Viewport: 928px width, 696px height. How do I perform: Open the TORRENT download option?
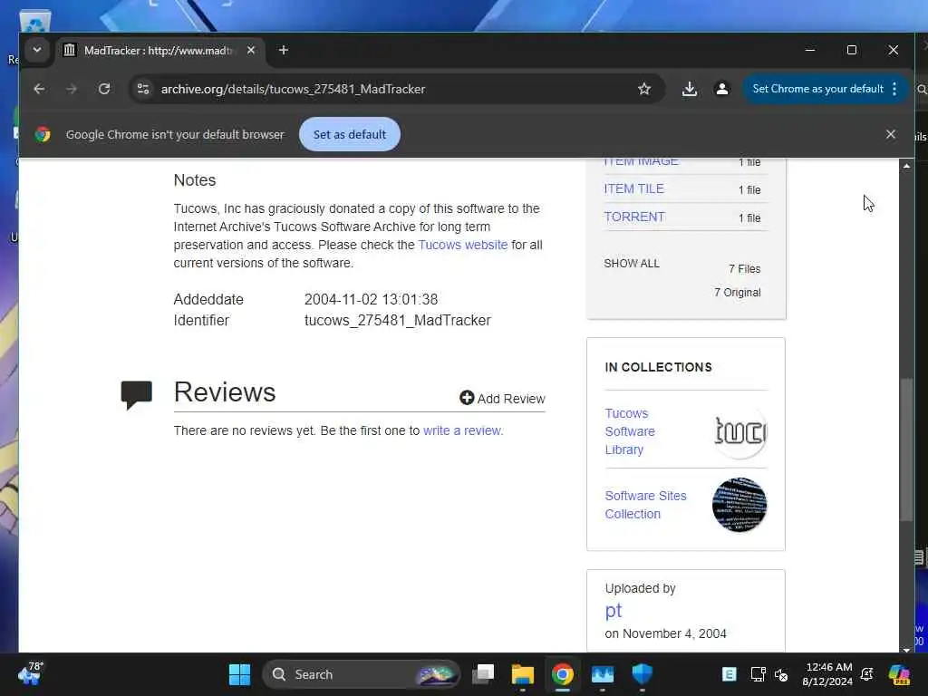click(x=634, y=217)
